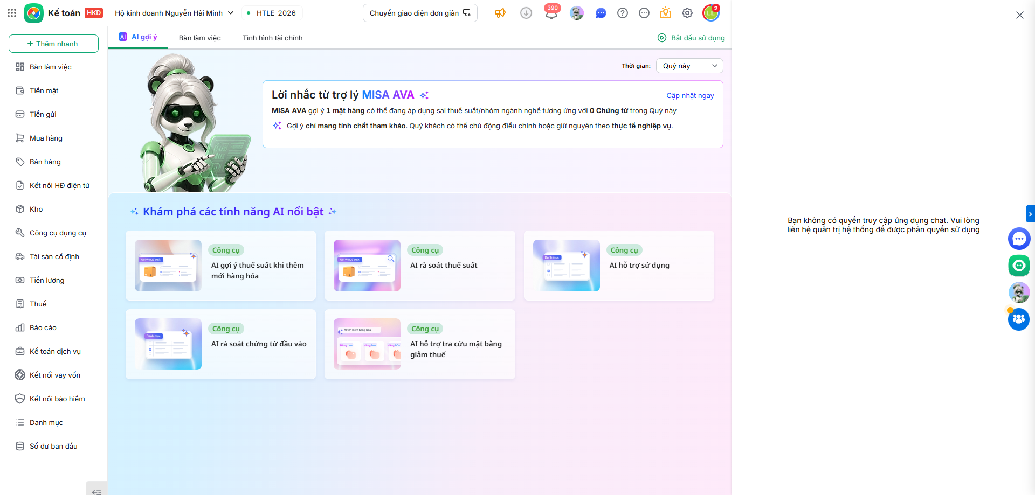Open the AVA assistant avatar in top bar
This screenshot has height=495, width=1035.
click(x=577, y=13)
